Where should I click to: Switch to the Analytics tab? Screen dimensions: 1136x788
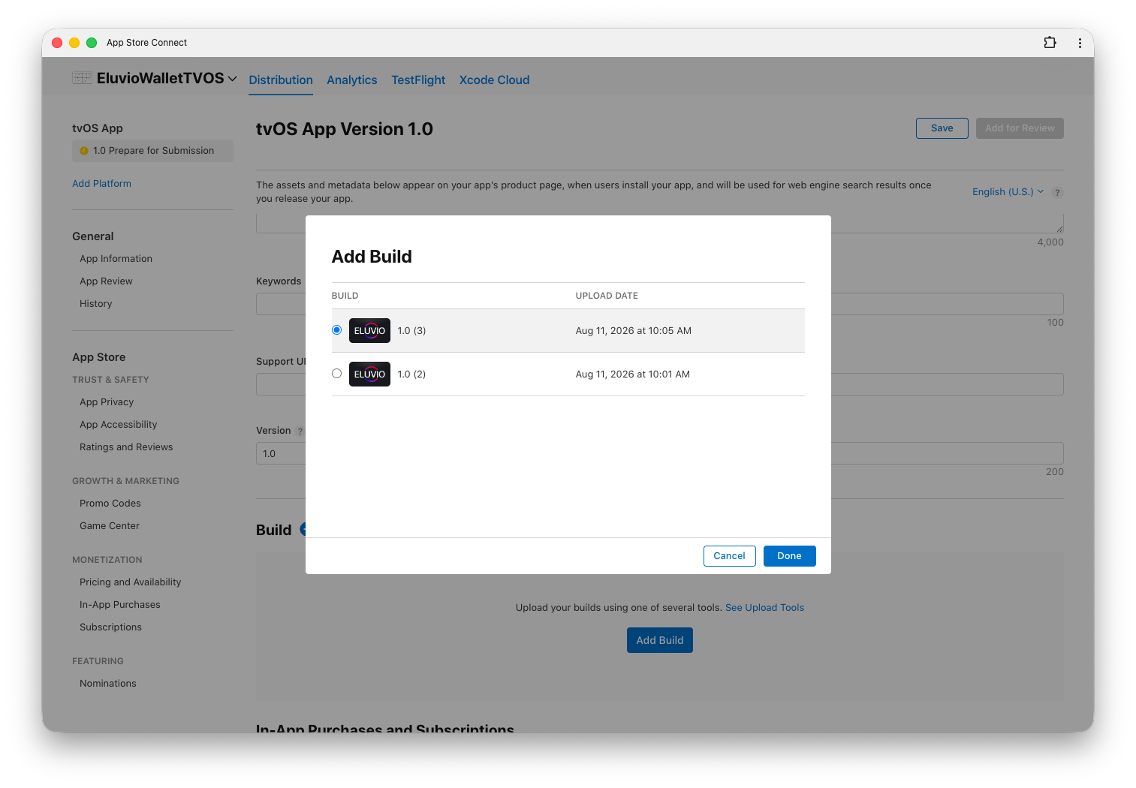point(352,80)
